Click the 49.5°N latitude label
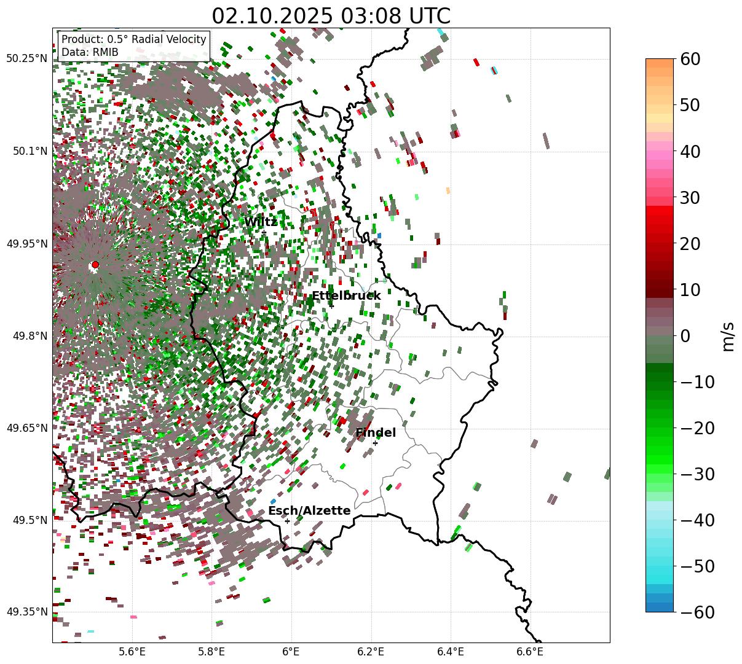Screen dimensions: 742x664 pyautogui.click(x=30, y=520)
